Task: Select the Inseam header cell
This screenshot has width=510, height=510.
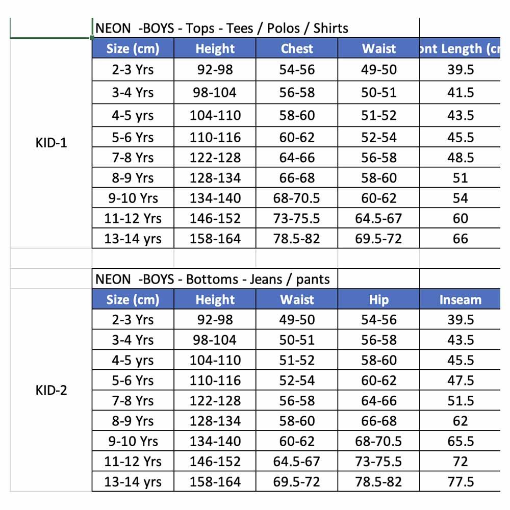Action: click(460, 299)
